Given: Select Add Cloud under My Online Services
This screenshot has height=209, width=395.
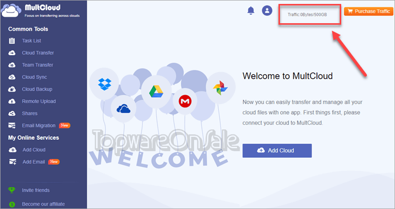Looking at the screenshot, I should click(x=34, y=150).
